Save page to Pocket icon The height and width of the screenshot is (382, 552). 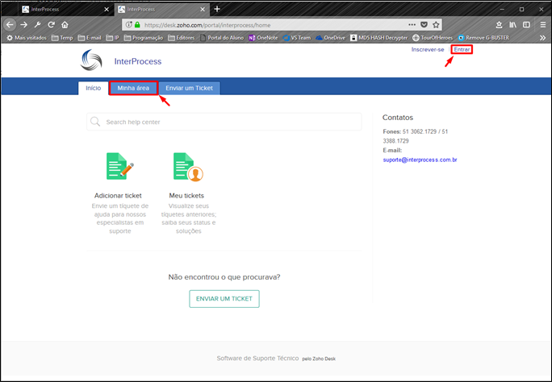424,25
